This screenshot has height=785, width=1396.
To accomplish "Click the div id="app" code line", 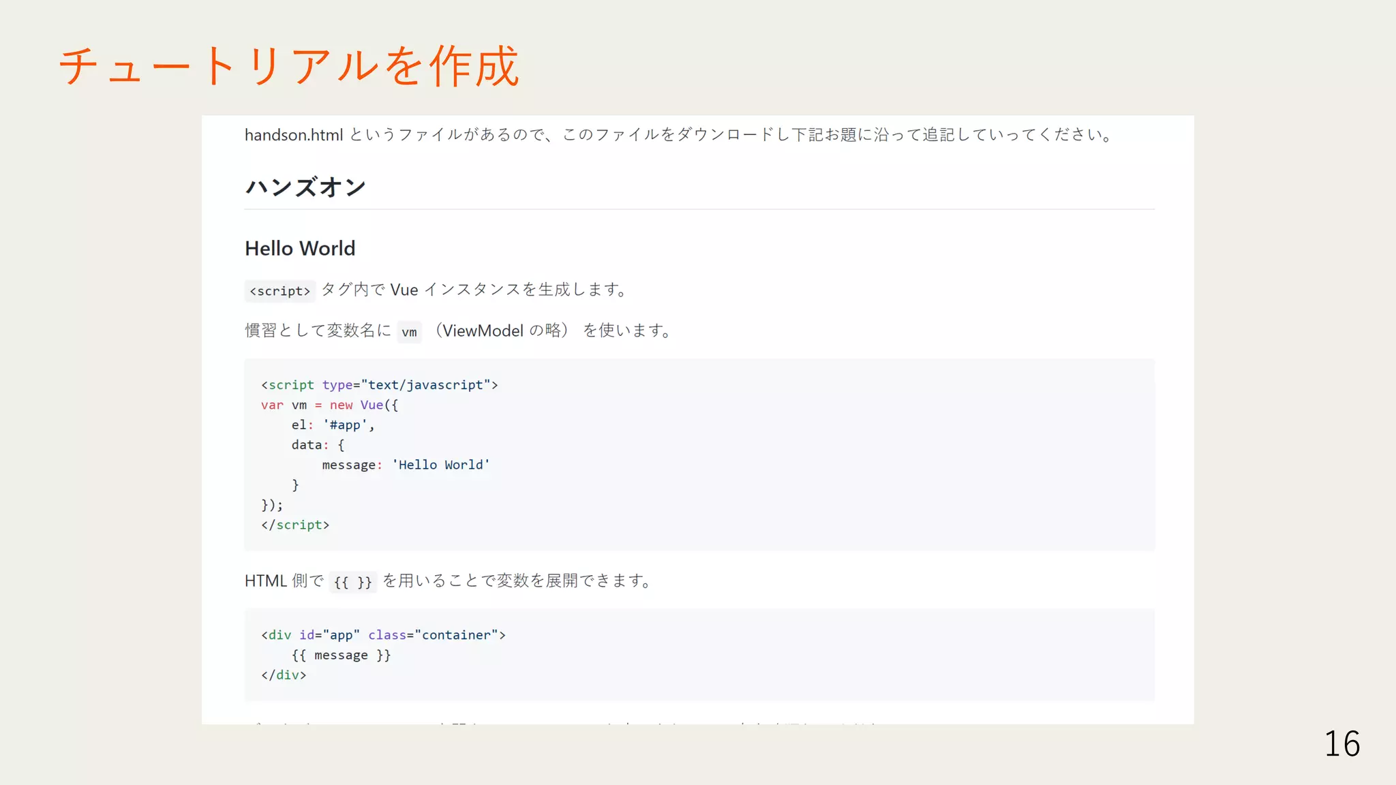I will (x=383, y=635).
